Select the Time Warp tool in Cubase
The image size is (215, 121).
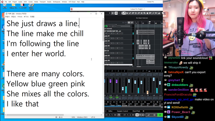click(150, 13)
